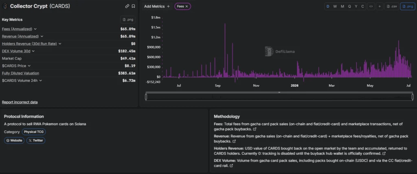Switch chart to Quarterly (Q) interval
Image resolution: width=417 pixels, height=174 pixels.
click(349, 7)
